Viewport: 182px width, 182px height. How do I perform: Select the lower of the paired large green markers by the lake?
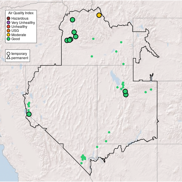(x=126, y=95)
